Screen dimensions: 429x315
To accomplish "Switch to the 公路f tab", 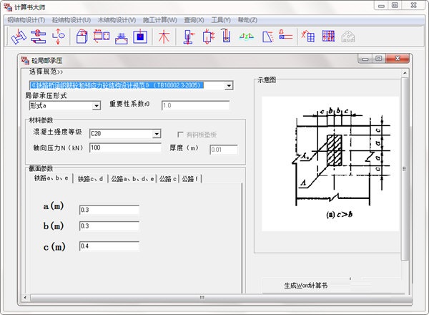I will coord(190,179).
